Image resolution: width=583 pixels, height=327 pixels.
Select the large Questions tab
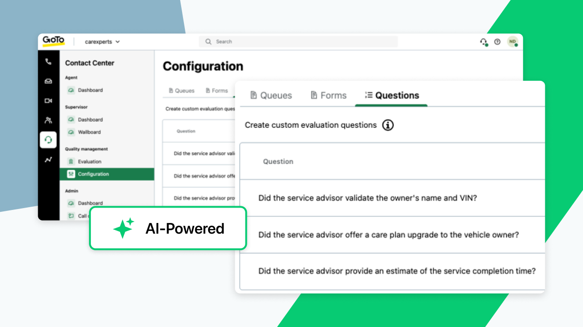(x=392, y=96)
